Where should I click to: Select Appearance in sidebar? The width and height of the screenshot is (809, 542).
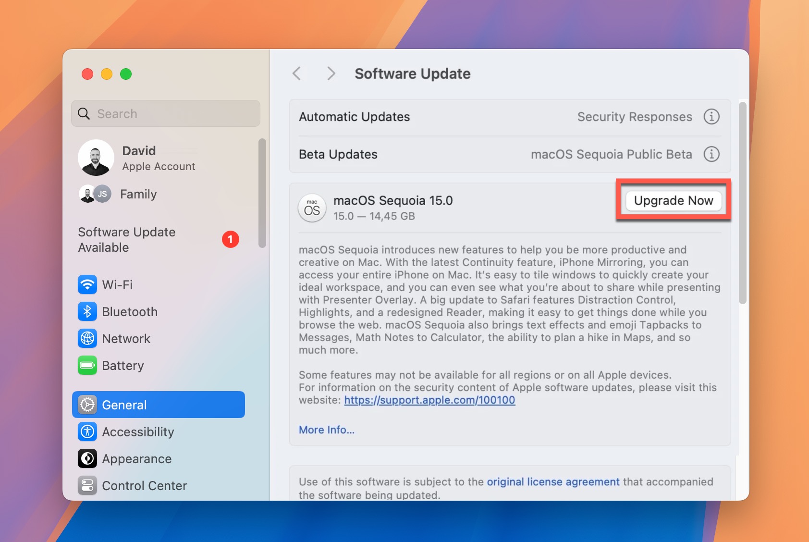click(x=159, y=458)
